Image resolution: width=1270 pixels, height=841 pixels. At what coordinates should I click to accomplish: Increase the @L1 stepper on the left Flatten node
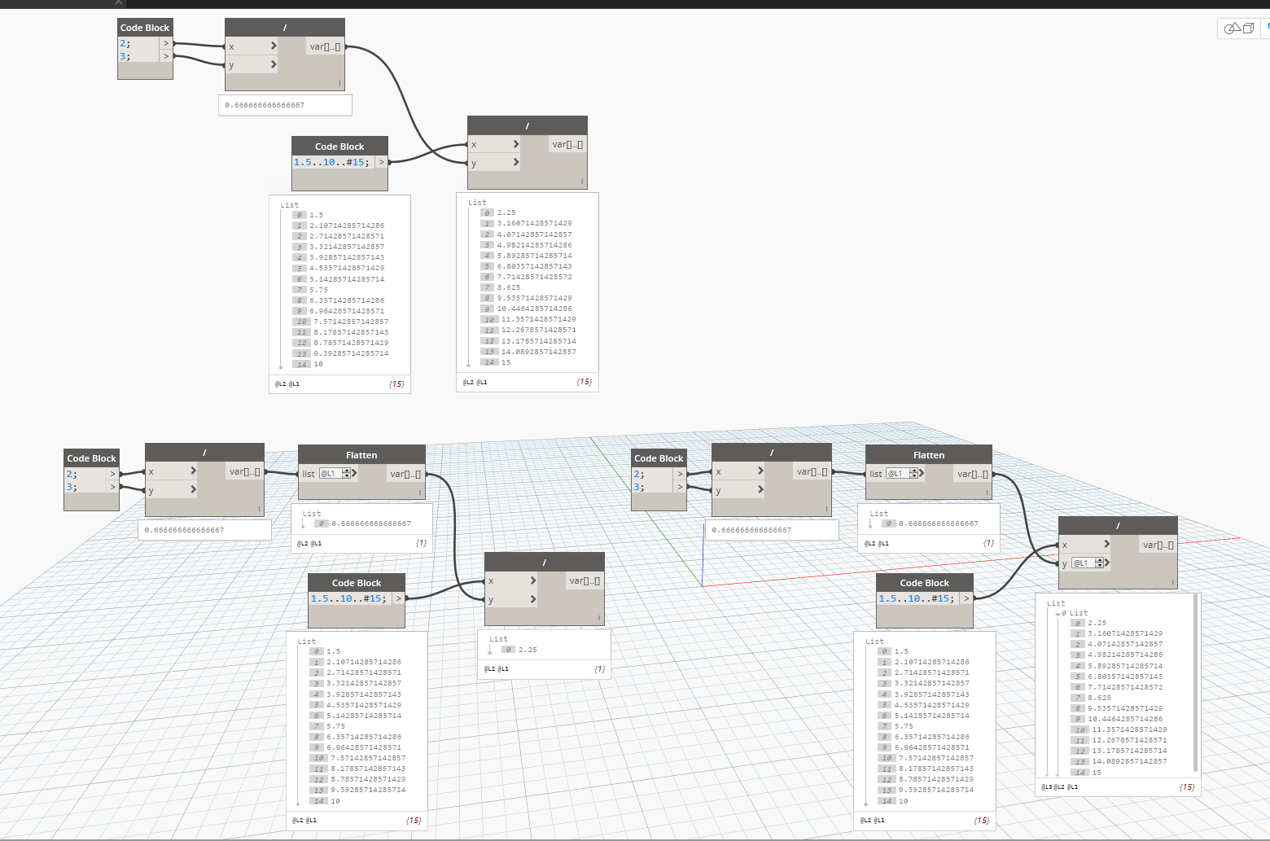(x=347, y=471)
